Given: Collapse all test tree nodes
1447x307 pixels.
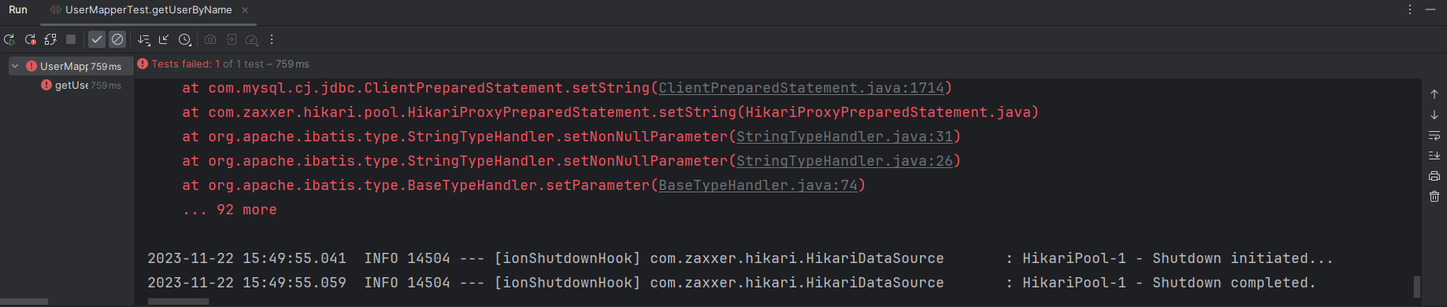Looking at the screenshot, I should (x=164, y=39).
